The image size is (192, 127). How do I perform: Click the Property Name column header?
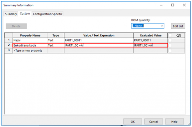click(x=30, y=35)
